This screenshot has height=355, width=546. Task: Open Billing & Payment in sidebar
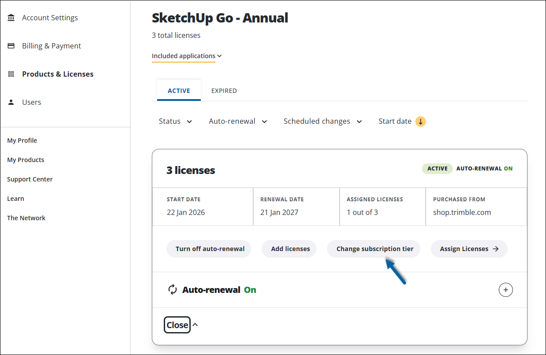pos(52,46)
